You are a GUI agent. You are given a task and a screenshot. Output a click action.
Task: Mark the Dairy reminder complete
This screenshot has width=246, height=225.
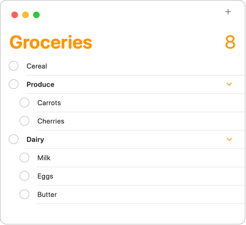[x=13, y=139]
